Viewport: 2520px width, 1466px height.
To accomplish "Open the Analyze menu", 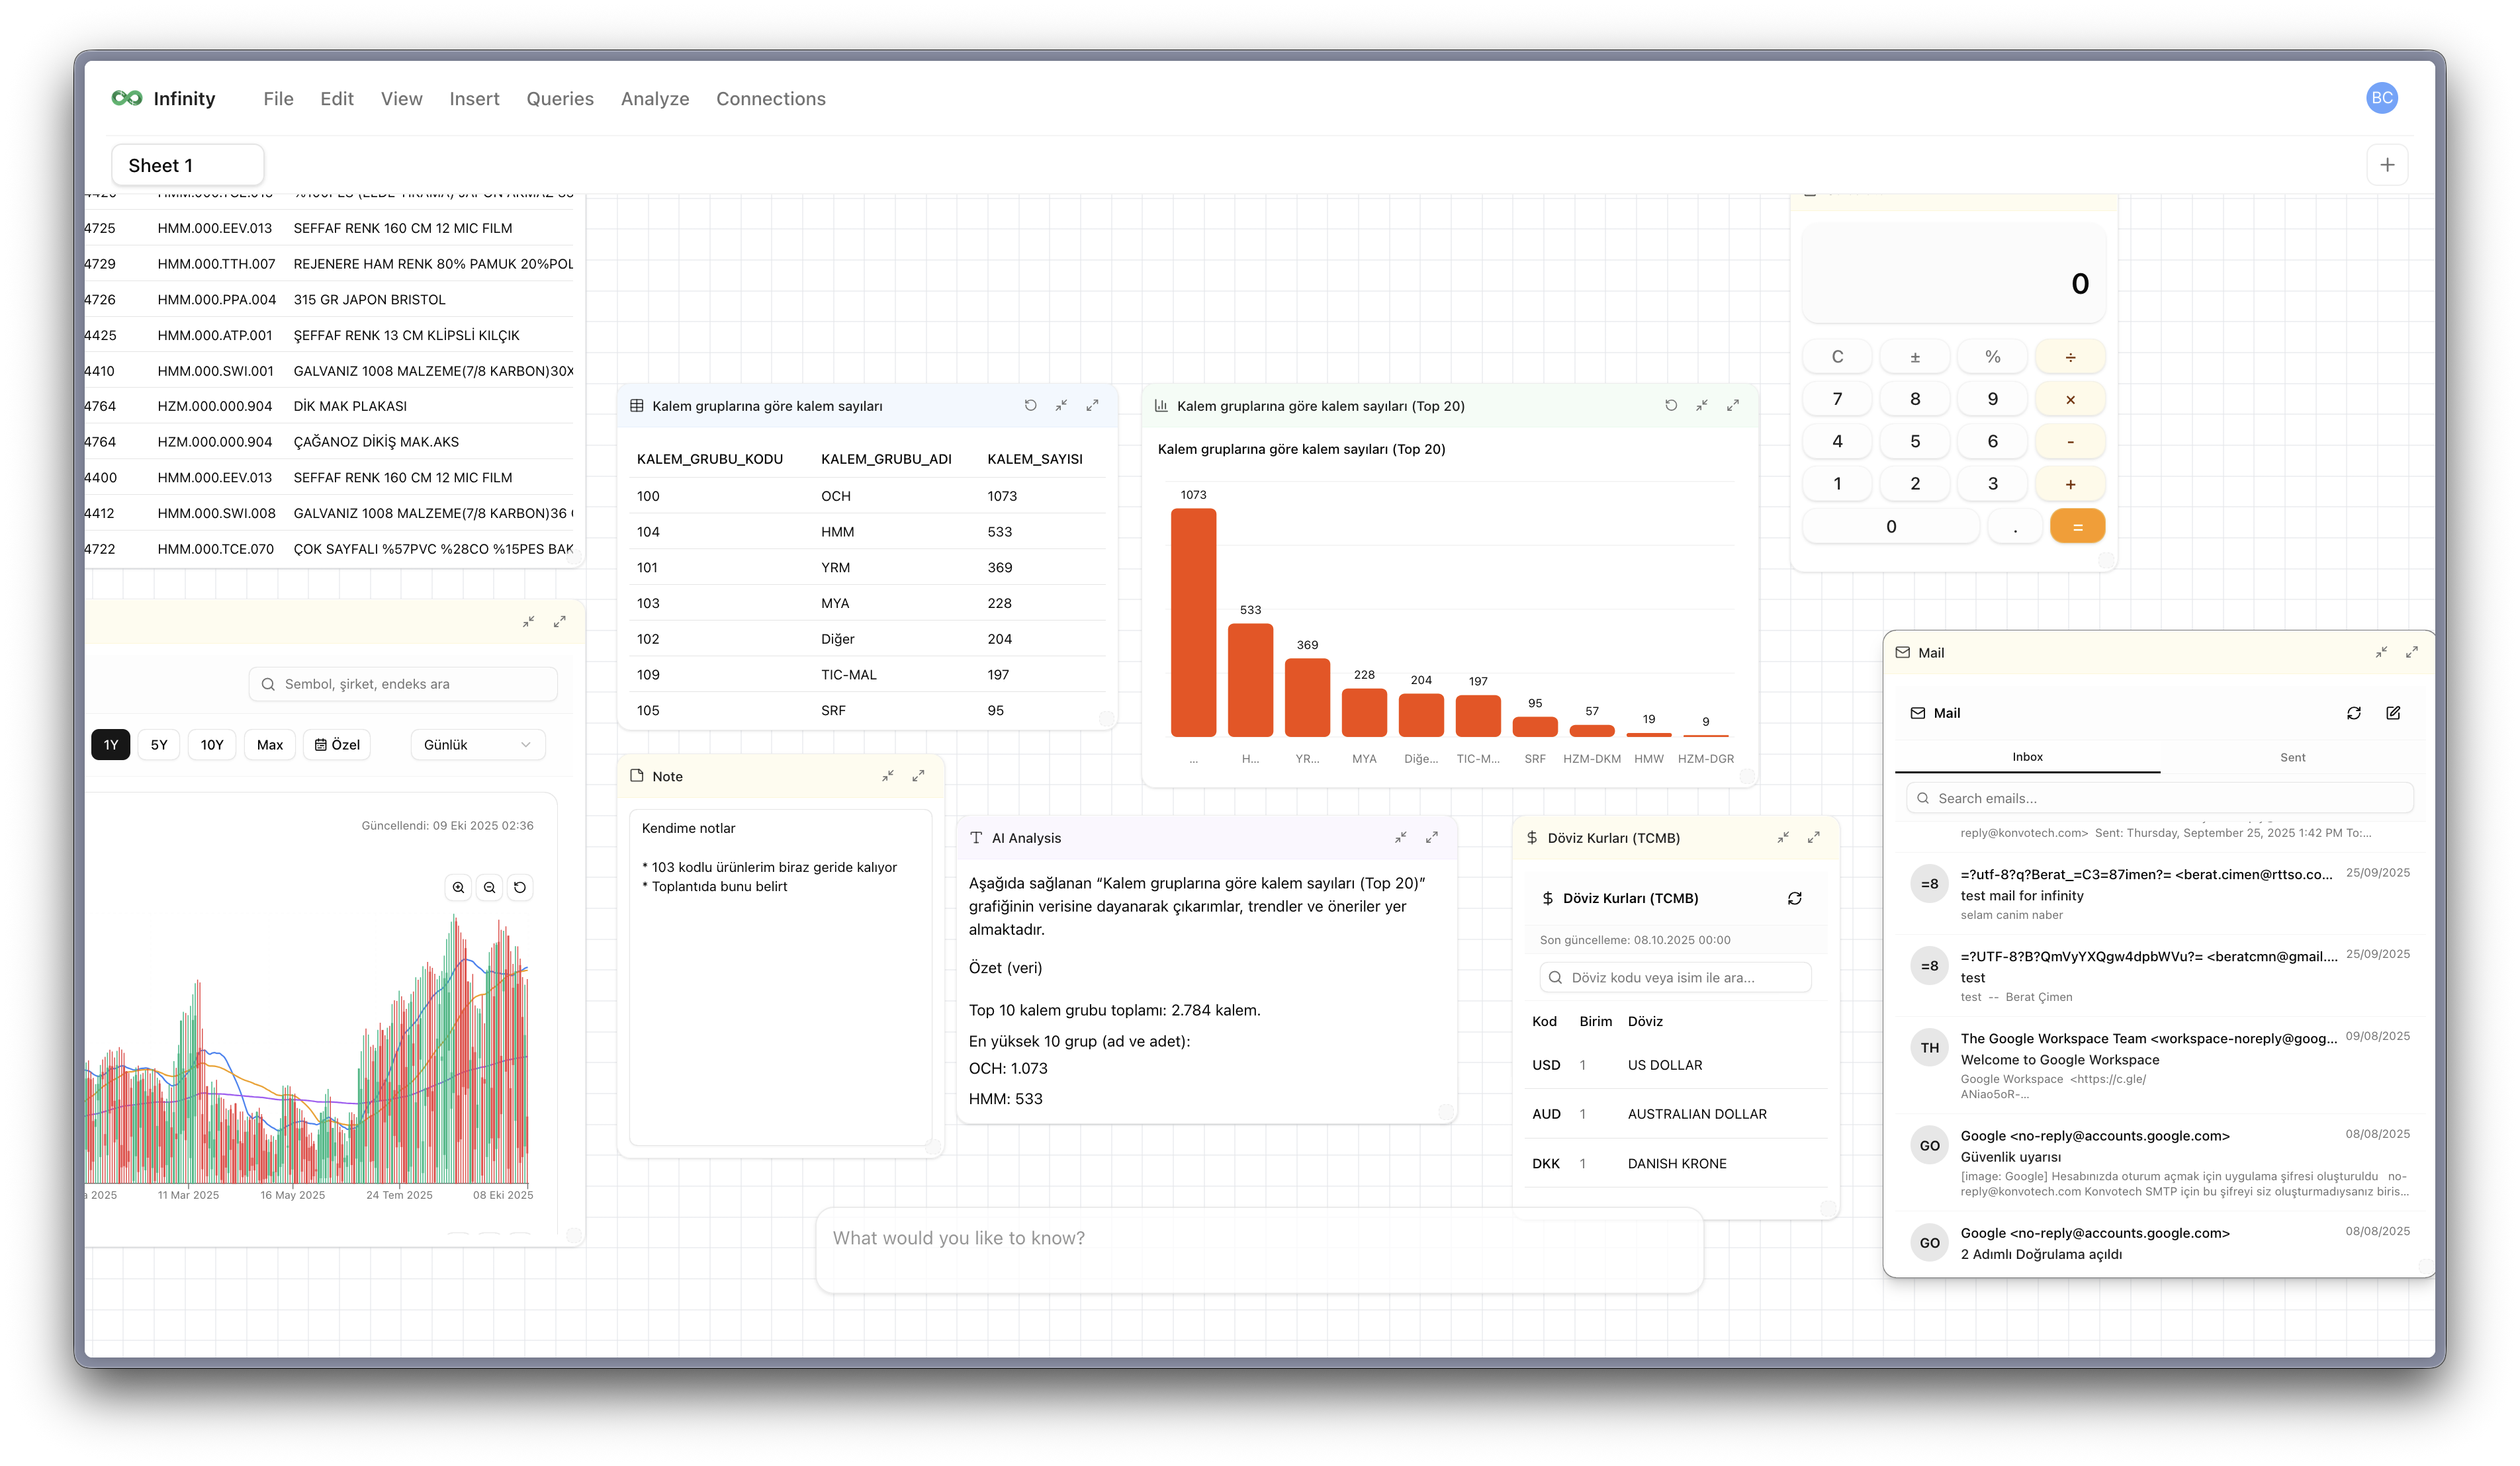I will point(655,99).
